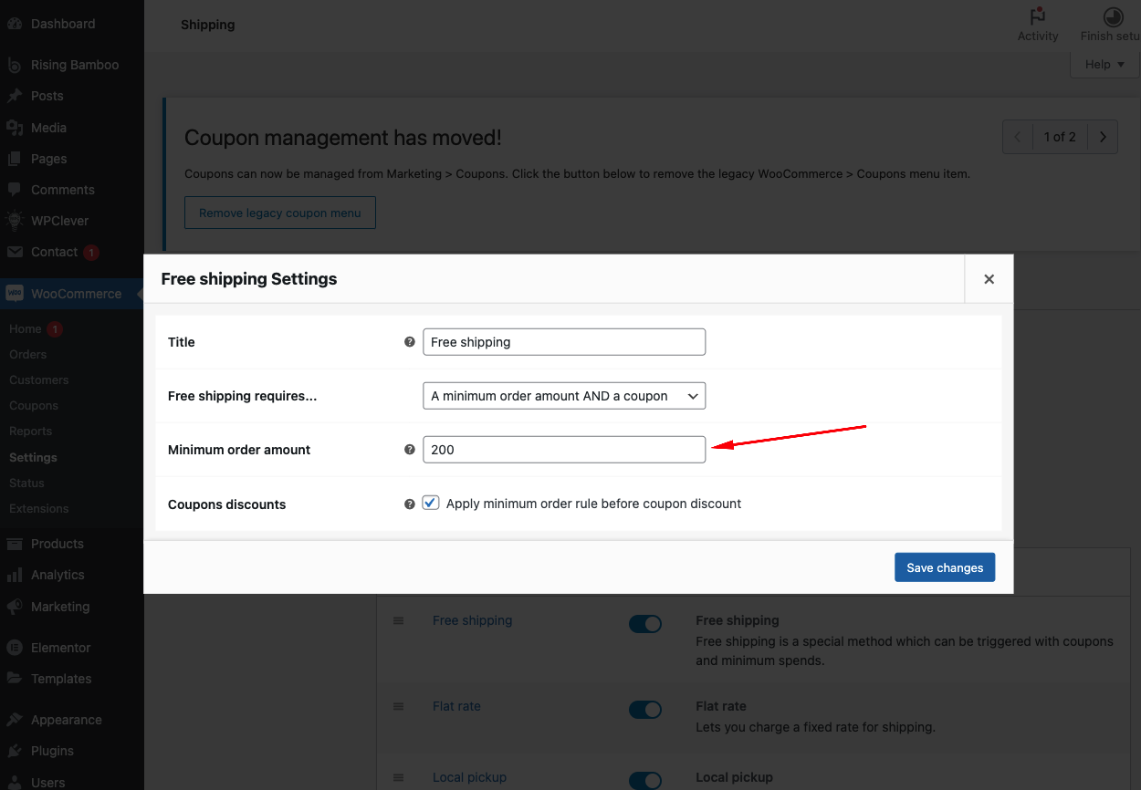Screen dimensions: 1141x790
Task: Expand the Help dropdown
Action: tap(1104, 64)
